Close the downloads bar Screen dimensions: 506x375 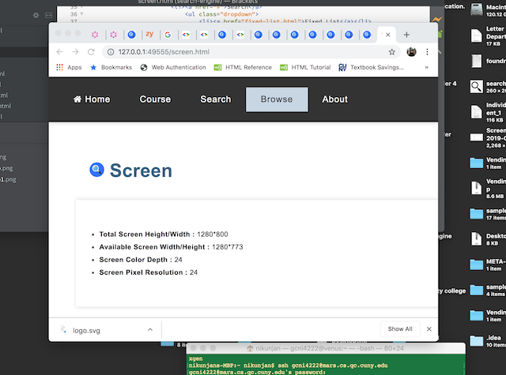429,328
